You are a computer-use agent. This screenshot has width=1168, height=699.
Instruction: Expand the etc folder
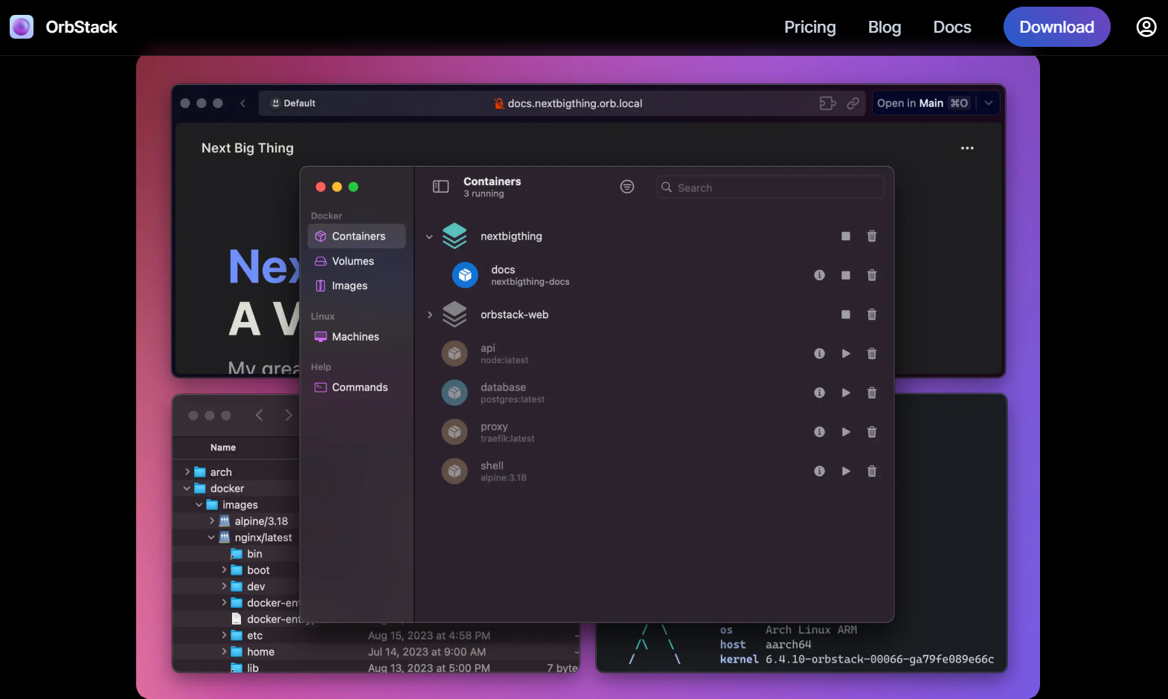(x=224, y=636)
